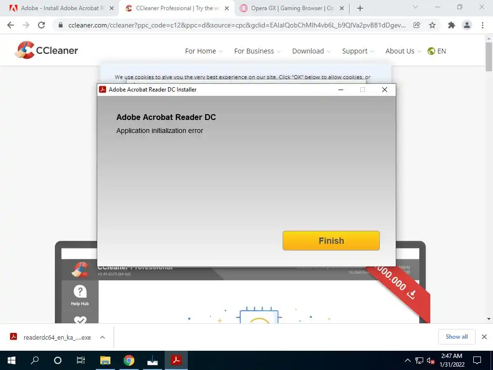
Task: Go back using browser back arrow
Action: (11, 25)
